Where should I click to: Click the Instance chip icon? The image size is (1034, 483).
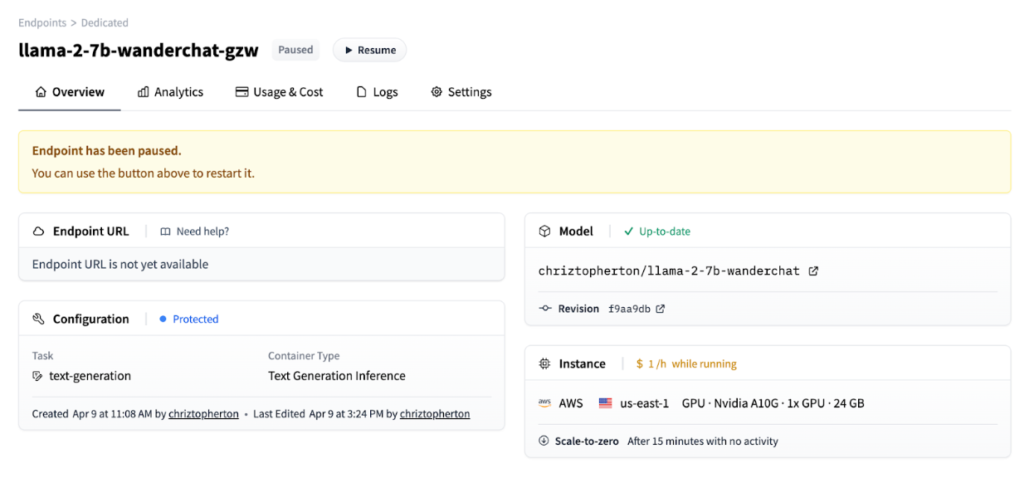(544, 363)
